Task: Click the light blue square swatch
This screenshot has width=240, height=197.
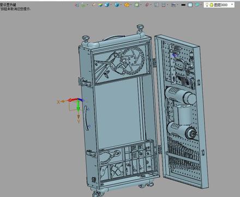Action: tap(190, 5)
